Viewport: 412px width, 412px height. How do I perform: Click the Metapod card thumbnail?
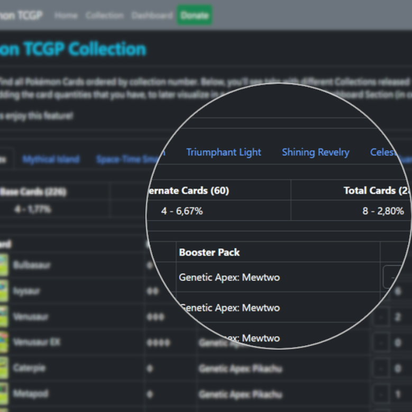[4, 393]
